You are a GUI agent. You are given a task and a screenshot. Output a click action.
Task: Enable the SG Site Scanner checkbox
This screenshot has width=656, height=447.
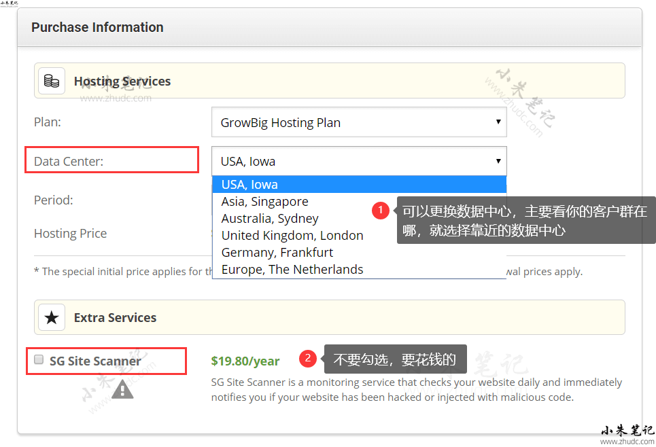pyautogui.click(x=39, y=359)
